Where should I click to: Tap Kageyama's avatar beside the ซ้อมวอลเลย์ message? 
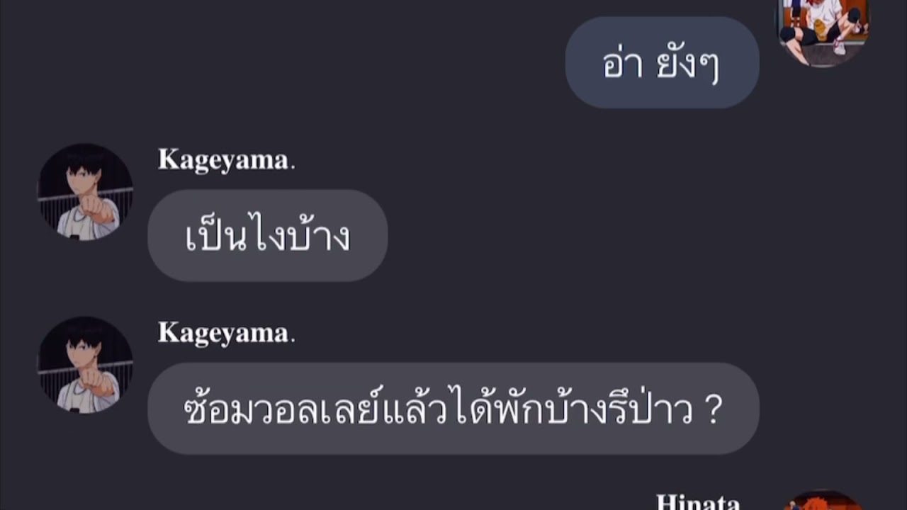[x=85, y=365]
